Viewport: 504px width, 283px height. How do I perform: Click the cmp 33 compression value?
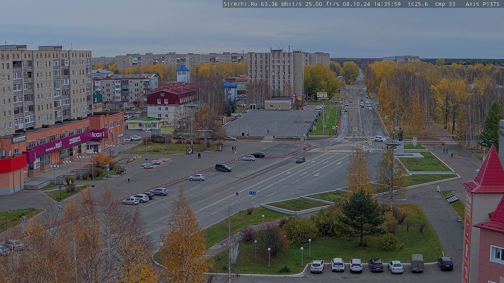tap(445, 4)
